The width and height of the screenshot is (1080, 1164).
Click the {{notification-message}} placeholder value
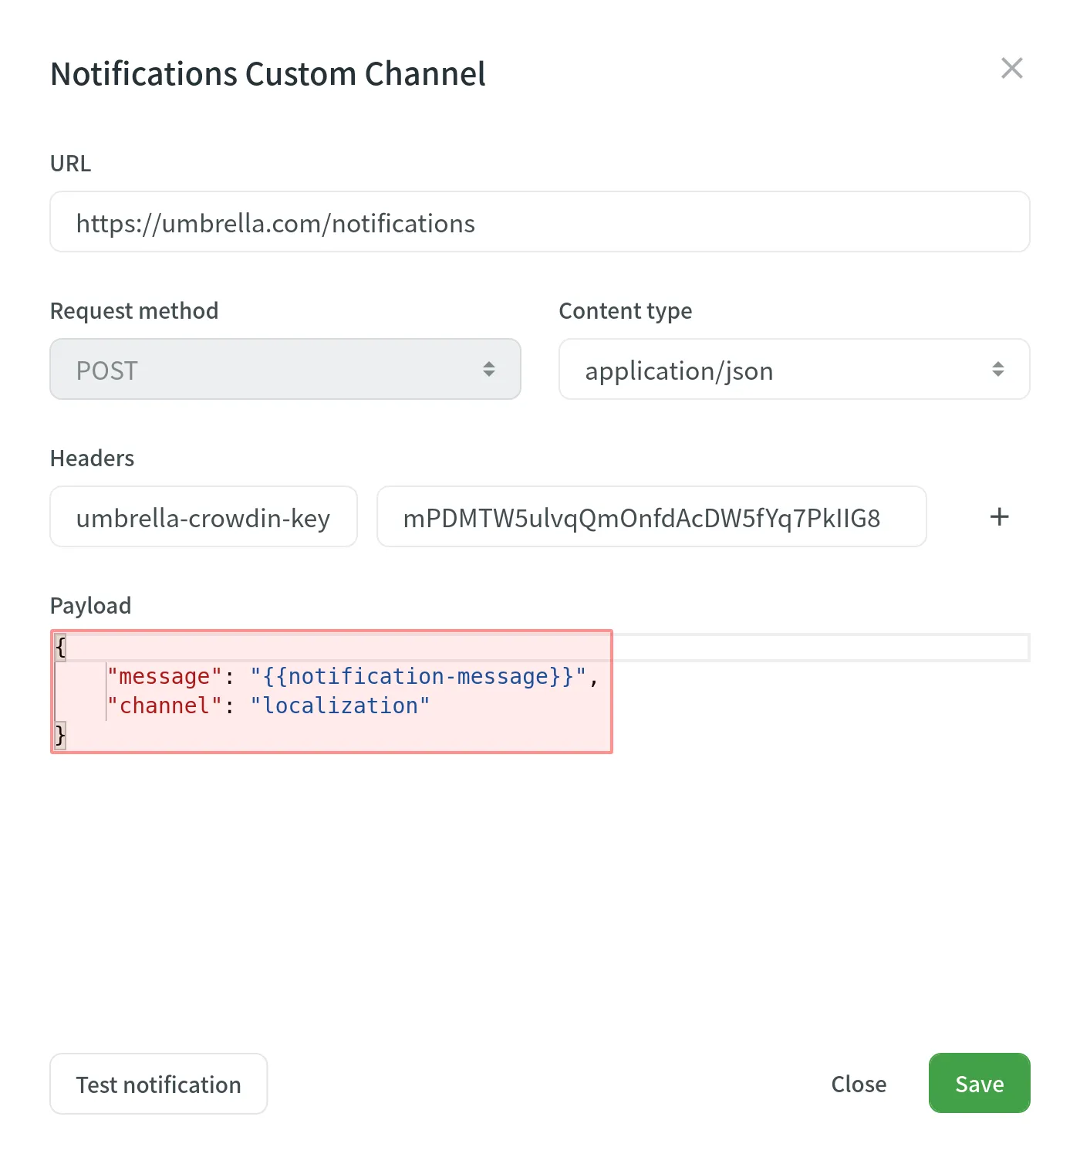417,677
